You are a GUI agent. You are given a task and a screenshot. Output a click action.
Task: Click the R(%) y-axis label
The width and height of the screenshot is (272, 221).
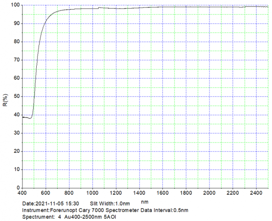5,99
